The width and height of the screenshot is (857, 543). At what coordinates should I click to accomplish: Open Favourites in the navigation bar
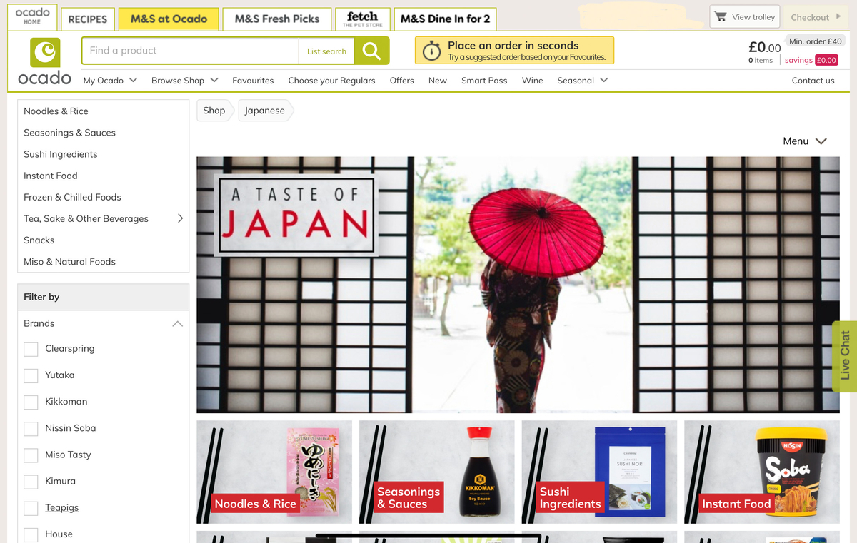tap(253, 81)
